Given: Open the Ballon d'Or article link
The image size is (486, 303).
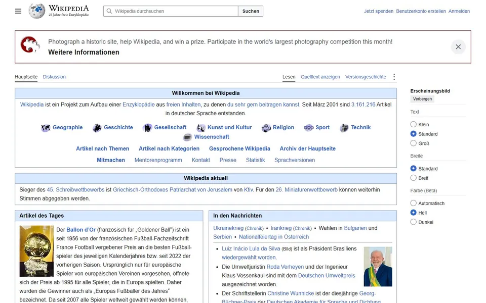Looking at the screenshot, I should pyautogui.click(x=81, y=230).
